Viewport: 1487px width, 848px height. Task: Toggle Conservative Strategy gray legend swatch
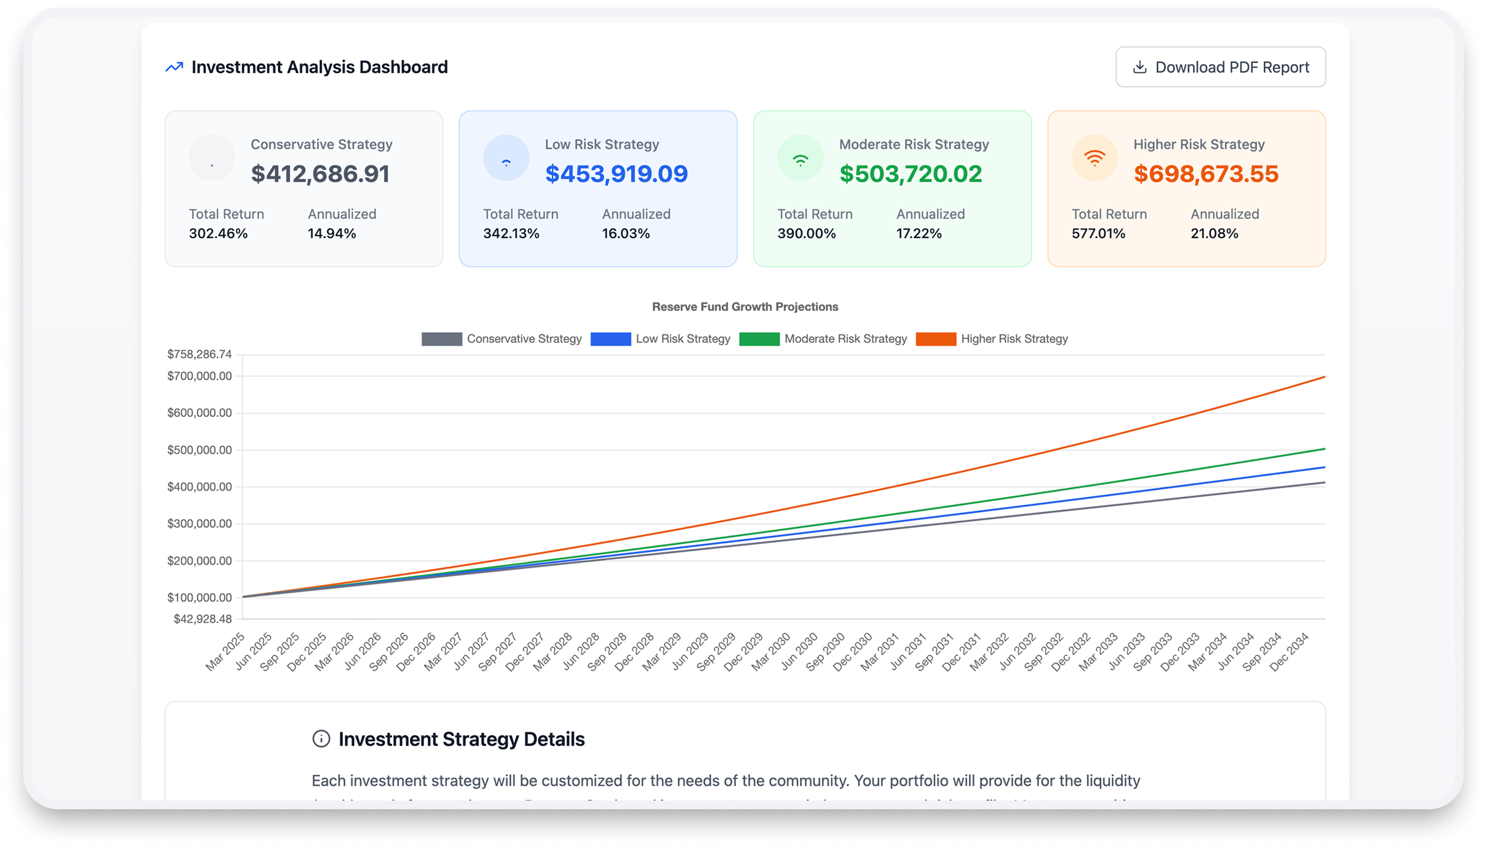[x=441, y=339]
